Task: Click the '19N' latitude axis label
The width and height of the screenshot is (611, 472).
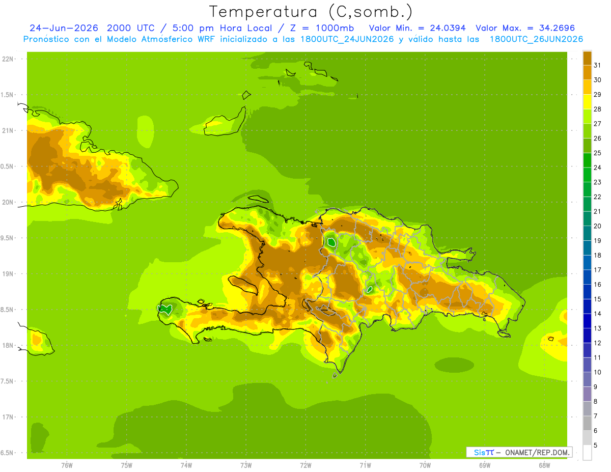Action: [x=8, y=274]
